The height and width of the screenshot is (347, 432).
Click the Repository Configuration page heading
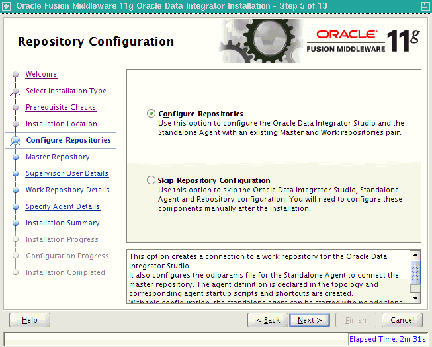tap(96, 42)
